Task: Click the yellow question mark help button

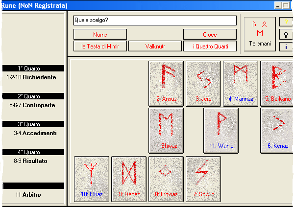Action: 286,22
